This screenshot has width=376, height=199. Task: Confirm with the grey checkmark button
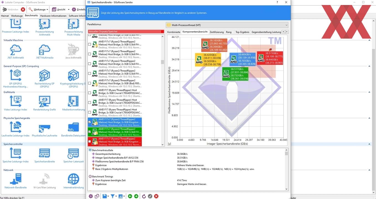(x=150, y=196)
